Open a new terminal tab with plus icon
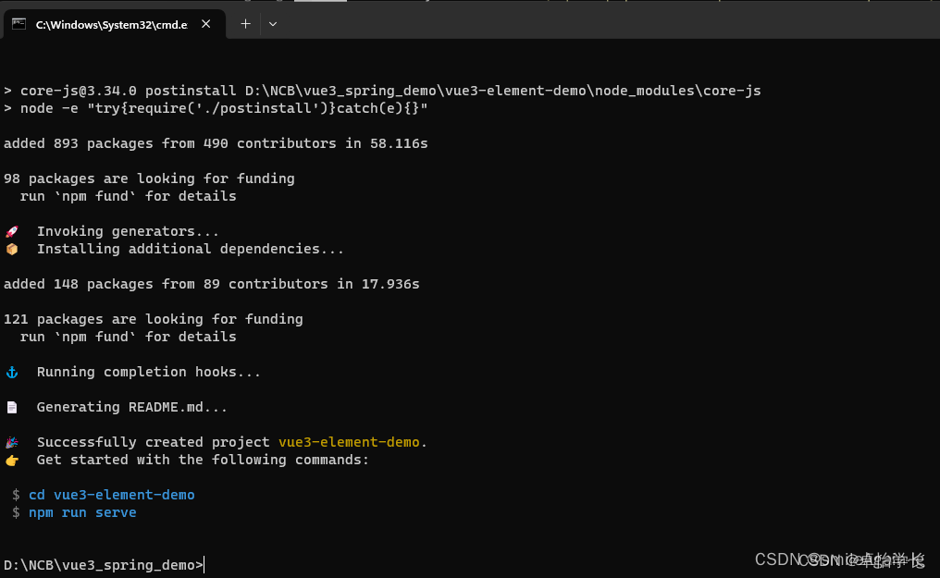 point(245,23)
